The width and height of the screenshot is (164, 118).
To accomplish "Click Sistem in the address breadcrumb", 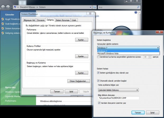I will (42, 7).
